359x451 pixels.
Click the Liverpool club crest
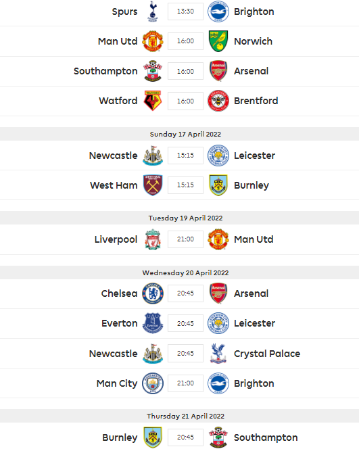click(153, 239)
